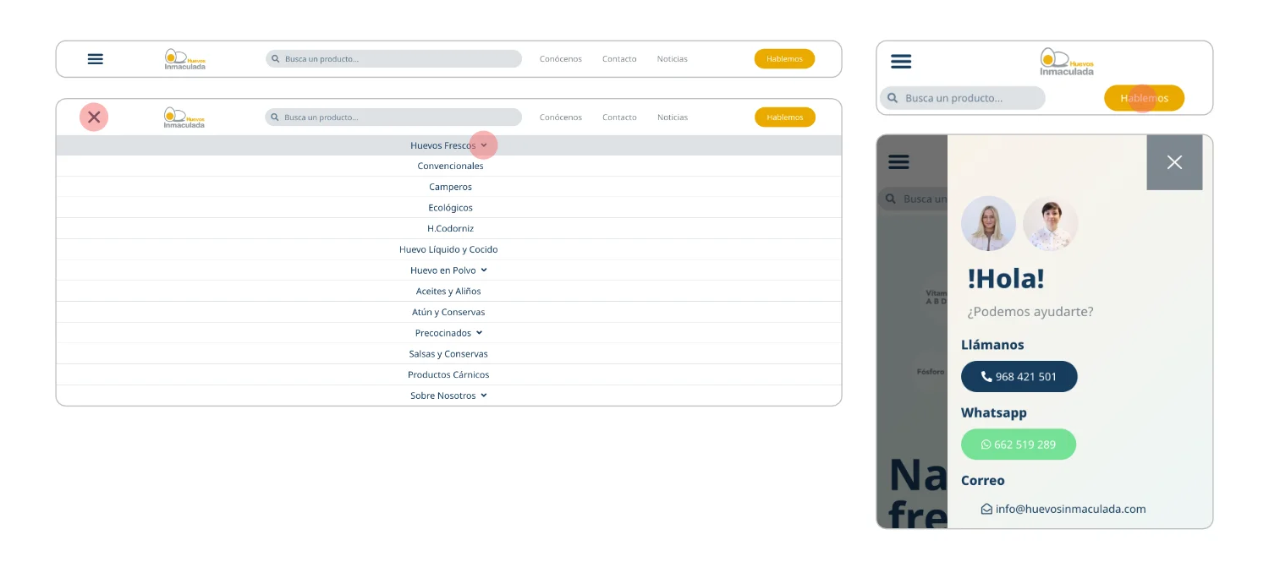The width and height of the screenshot is (1269, 562).
Task: Expand the Precocinados submenu
Action: click(479, 333)
